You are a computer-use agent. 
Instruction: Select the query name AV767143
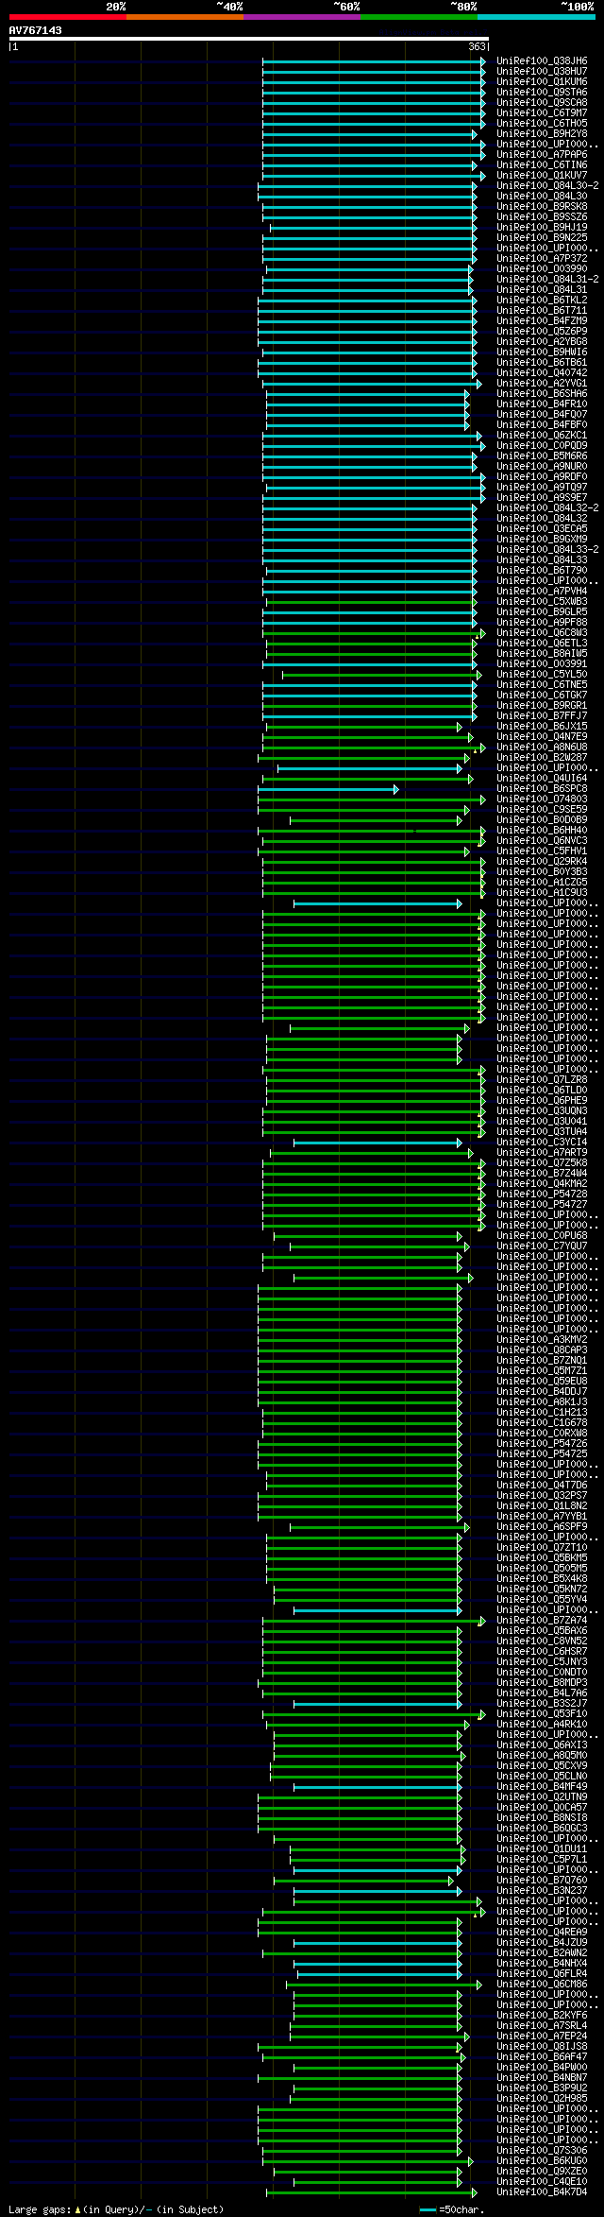coord(36,30)
